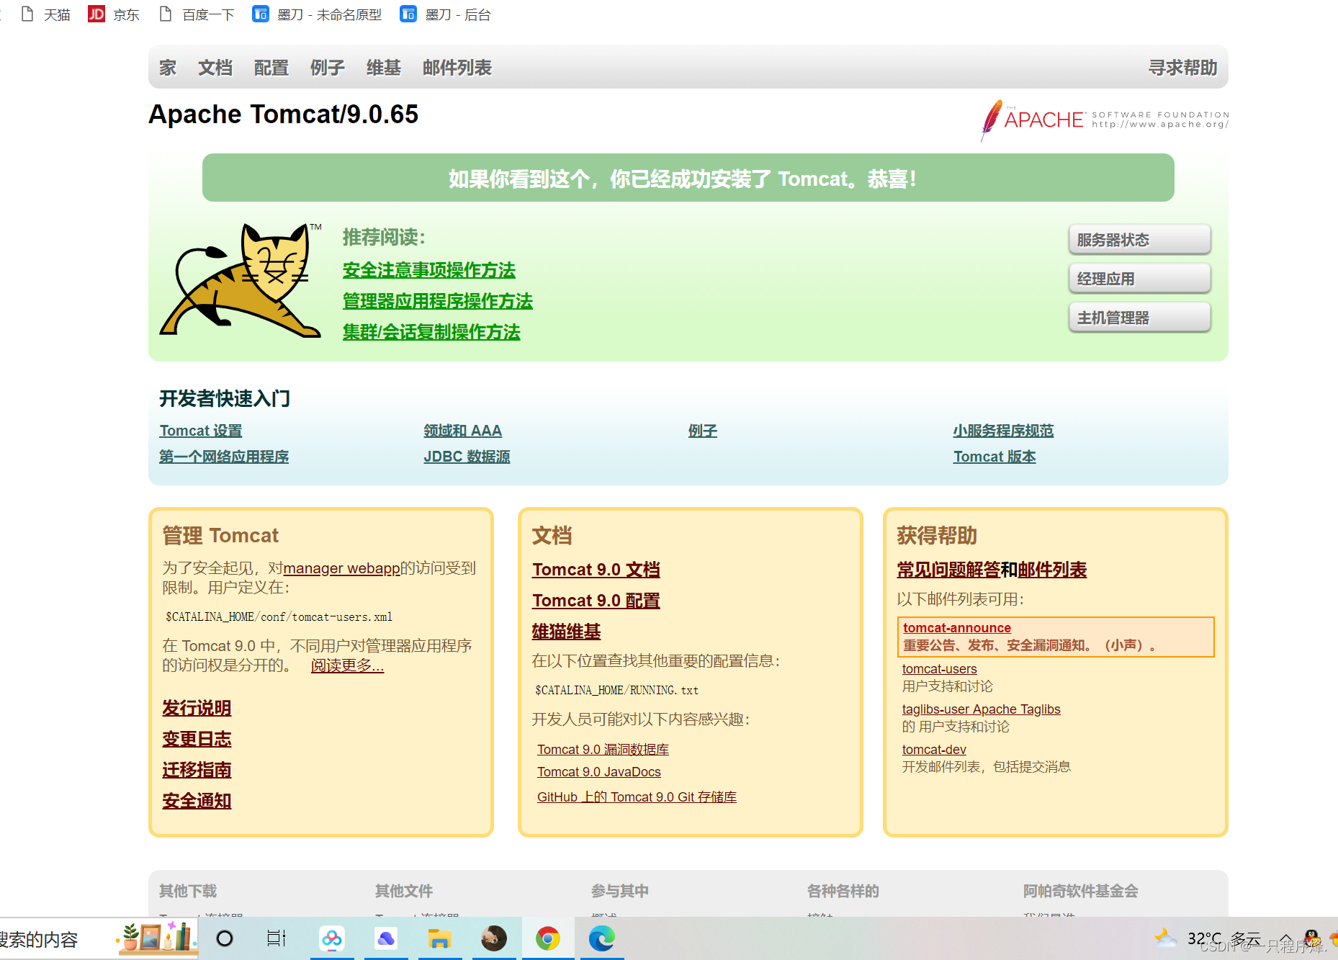Open Tomcat 9.0 JavaDocs link
Image resolution: width=1338 pixels, height=960 pixels.
[598, 772]
